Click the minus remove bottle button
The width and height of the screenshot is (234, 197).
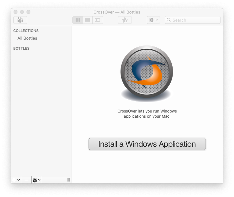coord(26,180)
